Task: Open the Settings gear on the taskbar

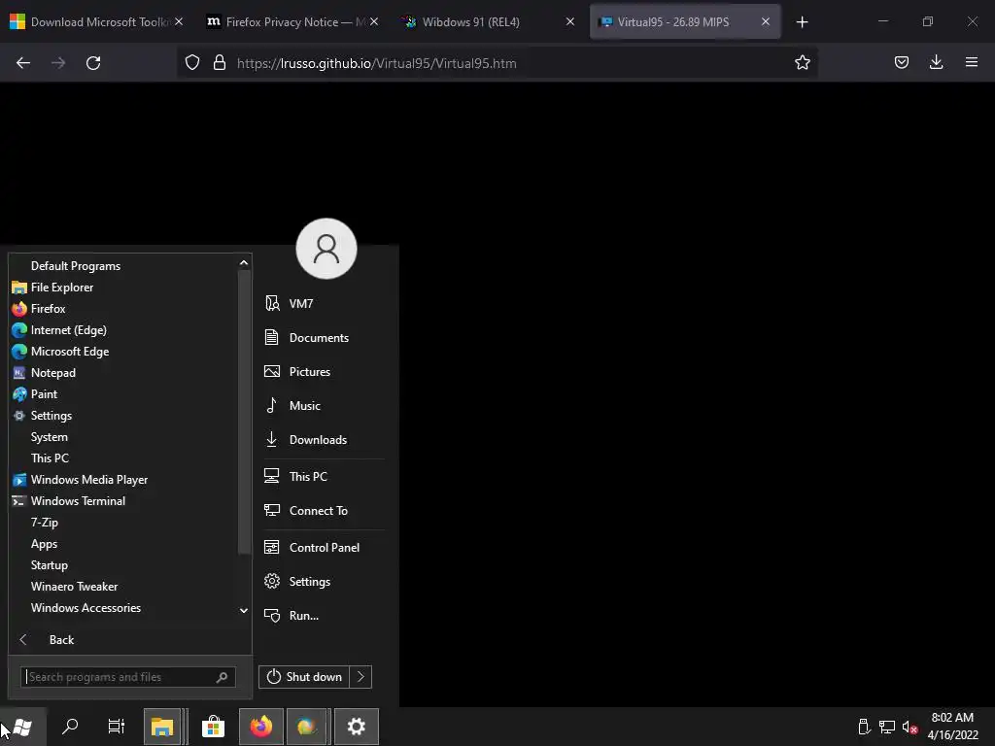Action: 356,727
